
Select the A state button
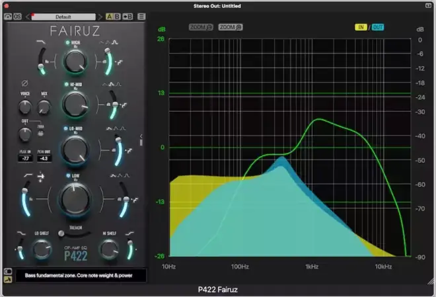click(x=109, y=17)
